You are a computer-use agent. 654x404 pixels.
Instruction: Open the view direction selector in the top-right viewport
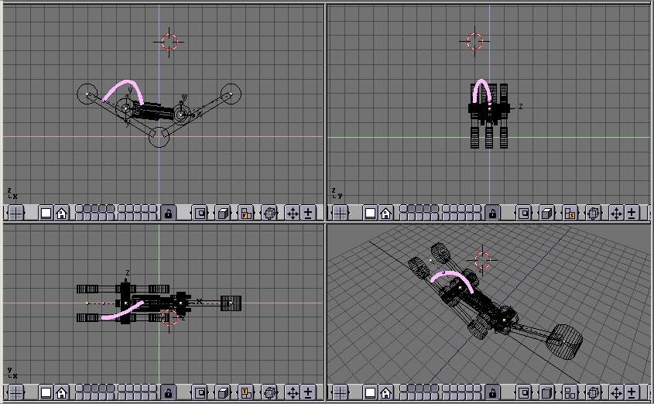pos(570,213)
